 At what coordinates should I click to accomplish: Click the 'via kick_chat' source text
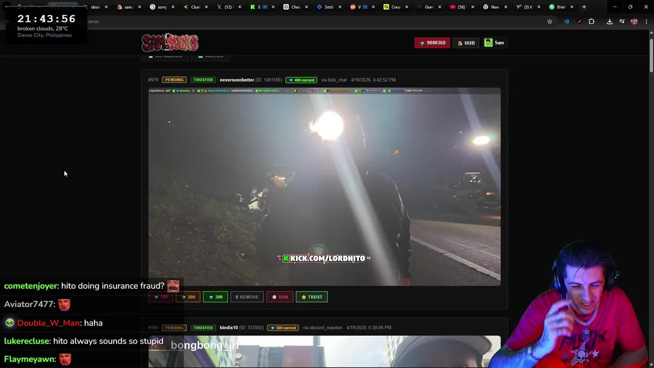(x=334, y=80)
